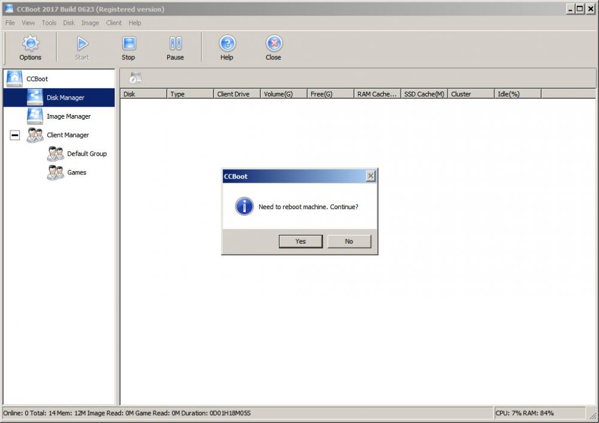Click the Client Manager people icon

[x=35, y=135]
